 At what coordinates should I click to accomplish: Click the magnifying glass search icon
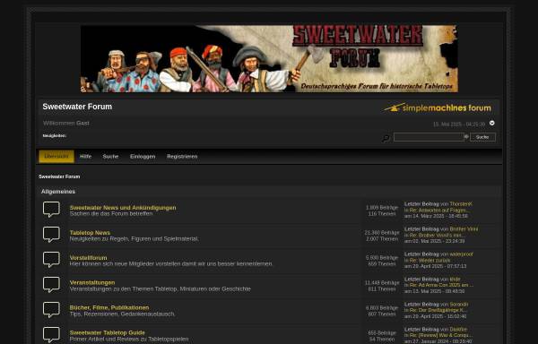click(386, 139)
